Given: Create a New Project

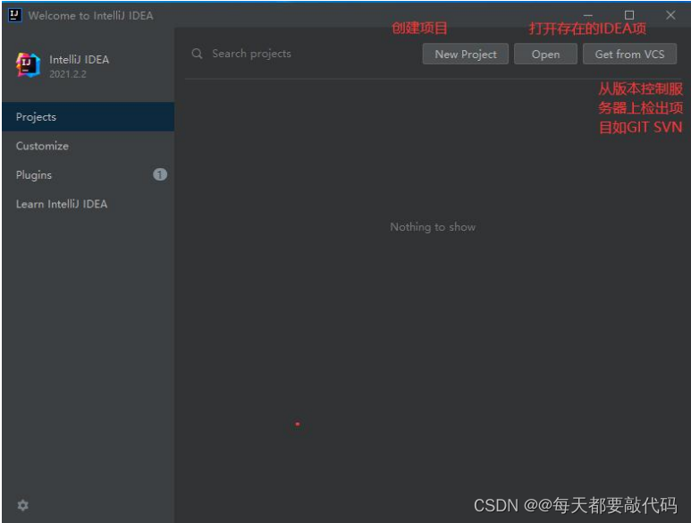Looking at the screenshot, I should 466,55.
